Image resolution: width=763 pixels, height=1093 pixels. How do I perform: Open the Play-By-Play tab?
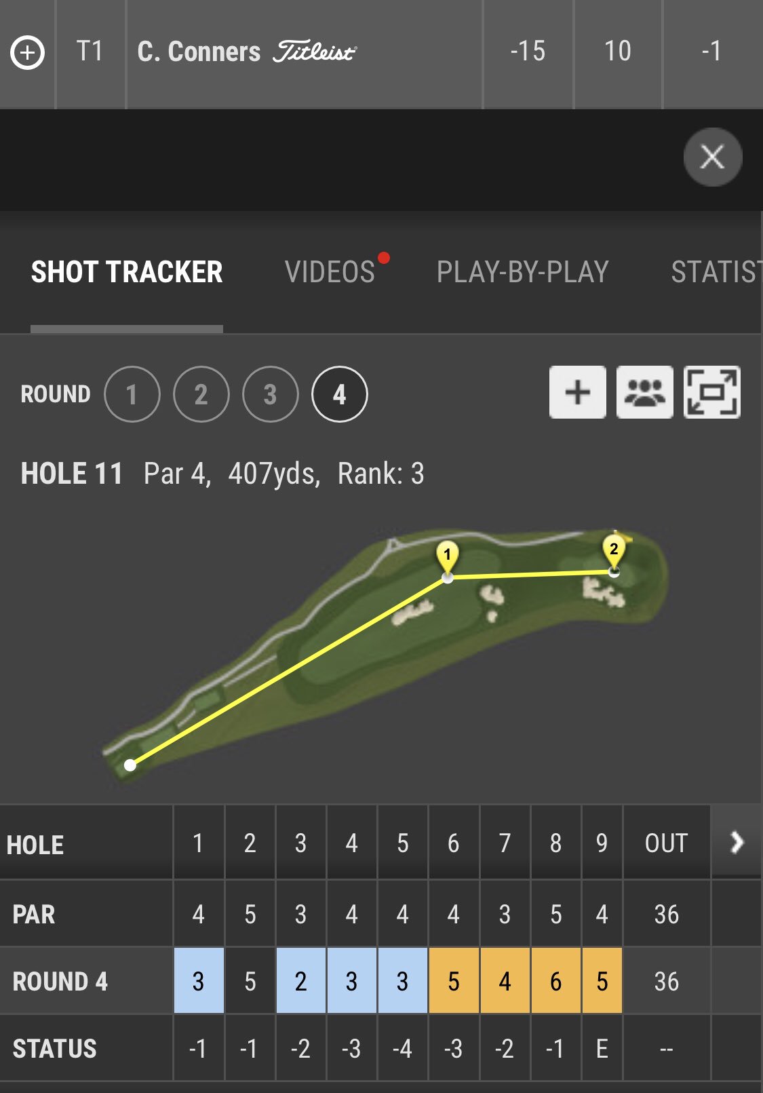(x=522, y=272)
